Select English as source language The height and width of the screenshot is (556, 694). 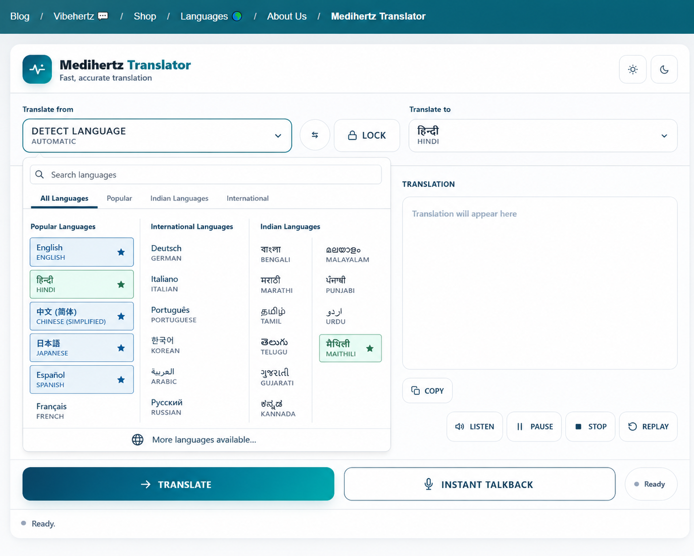(82, 252)
